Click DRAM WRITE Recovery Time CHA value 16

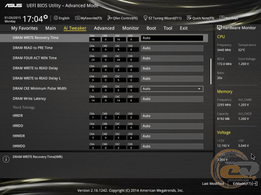pyautogui.click(x=95, y=39)
